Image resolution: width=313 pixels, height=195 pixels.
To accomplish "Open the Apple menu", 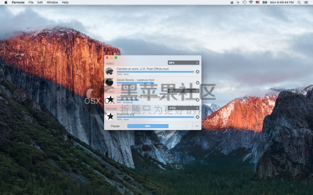I will coord(6,2).
